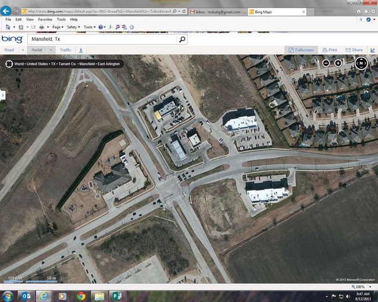Click the locate-me circle icon in breadcrumb bar
The width and height of the screenshot is (378, 302).
coord(9,64)
